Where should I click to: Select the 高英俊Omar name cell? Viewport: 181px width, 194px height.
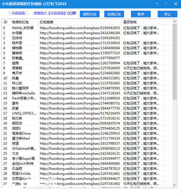22,133
